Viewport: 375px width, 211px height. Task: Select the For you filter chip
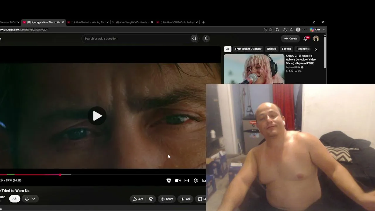(286, 49)
